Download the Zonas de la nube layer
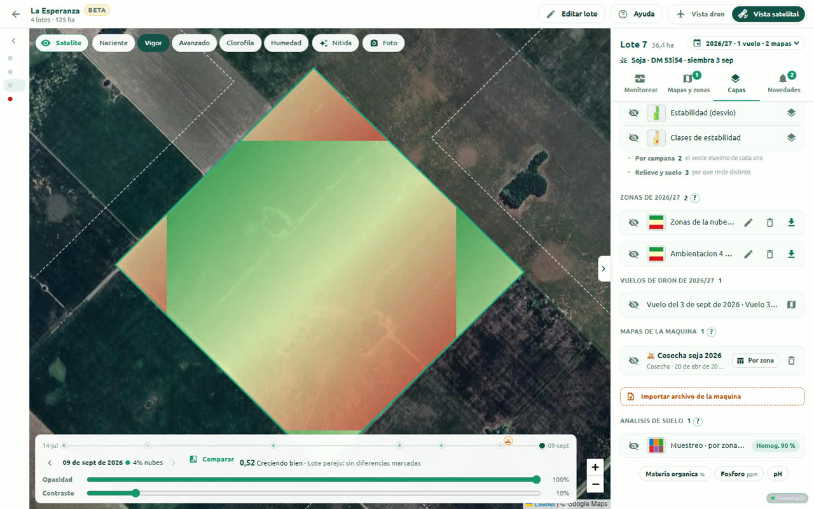Image resolution: width=814 pixels, height=509 pixels. tap(791, 223)
